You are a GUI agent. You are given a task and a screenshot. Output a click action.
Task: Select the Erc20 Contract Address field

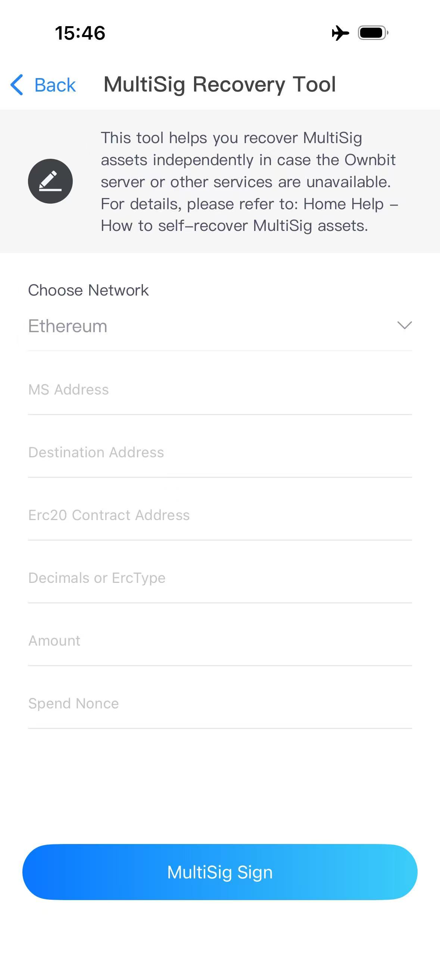[x=219, y=515]
